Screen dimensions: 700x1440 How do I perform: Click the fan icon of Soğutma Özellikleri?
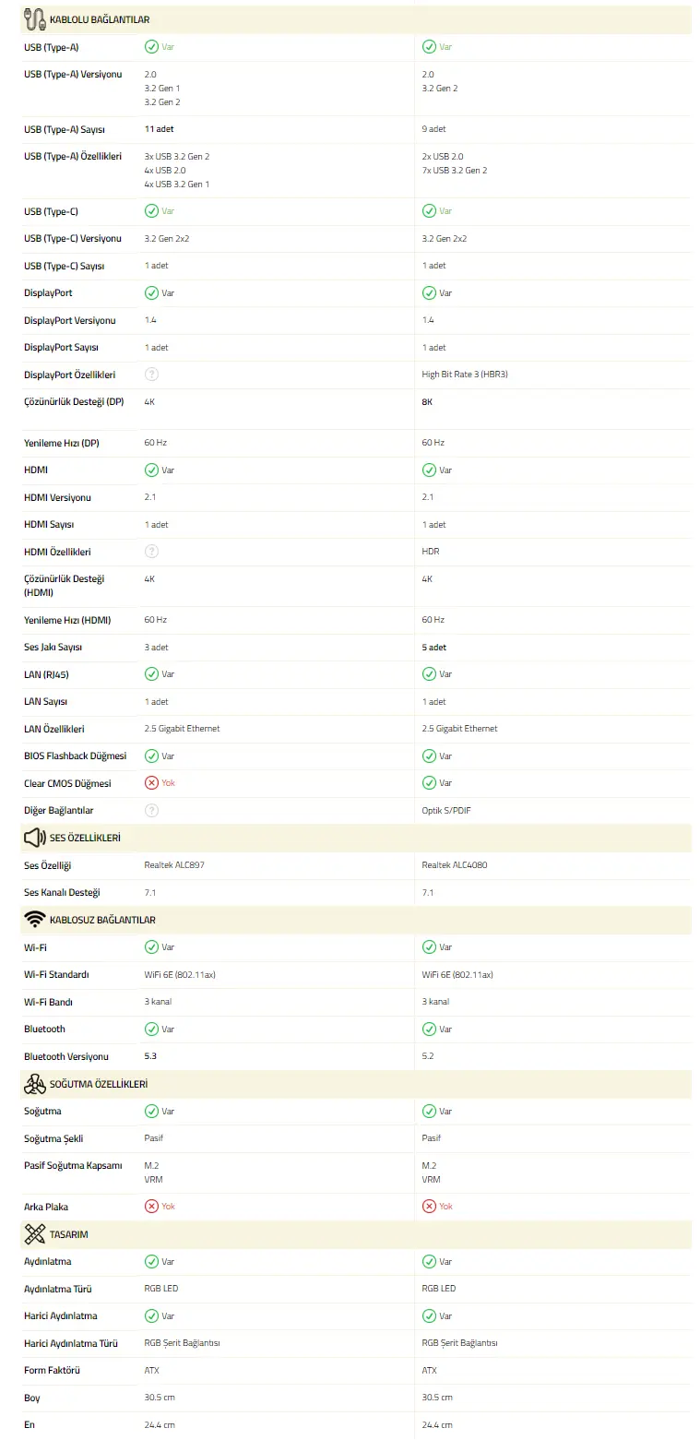pos(35,1084)
